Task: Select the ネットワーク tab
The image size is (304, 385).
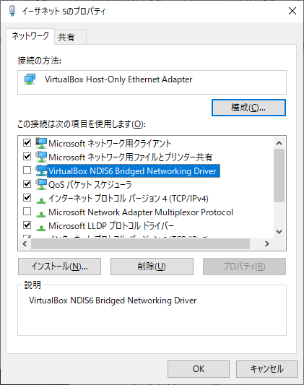Action: point(30,36)
